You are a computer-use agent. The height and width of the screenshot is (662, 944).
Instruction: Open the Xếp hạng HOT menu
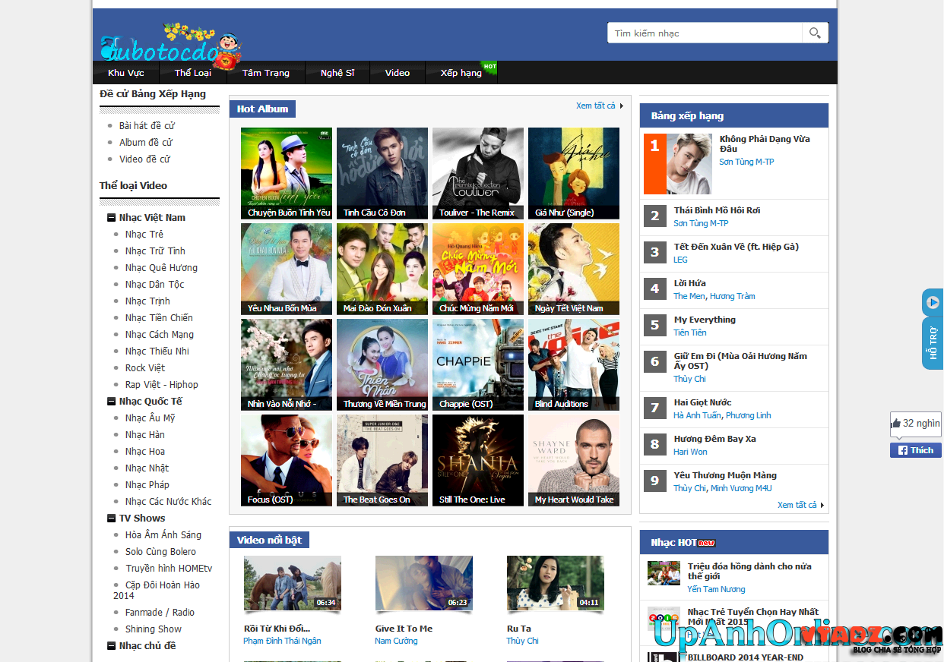[x=461, y=73]
